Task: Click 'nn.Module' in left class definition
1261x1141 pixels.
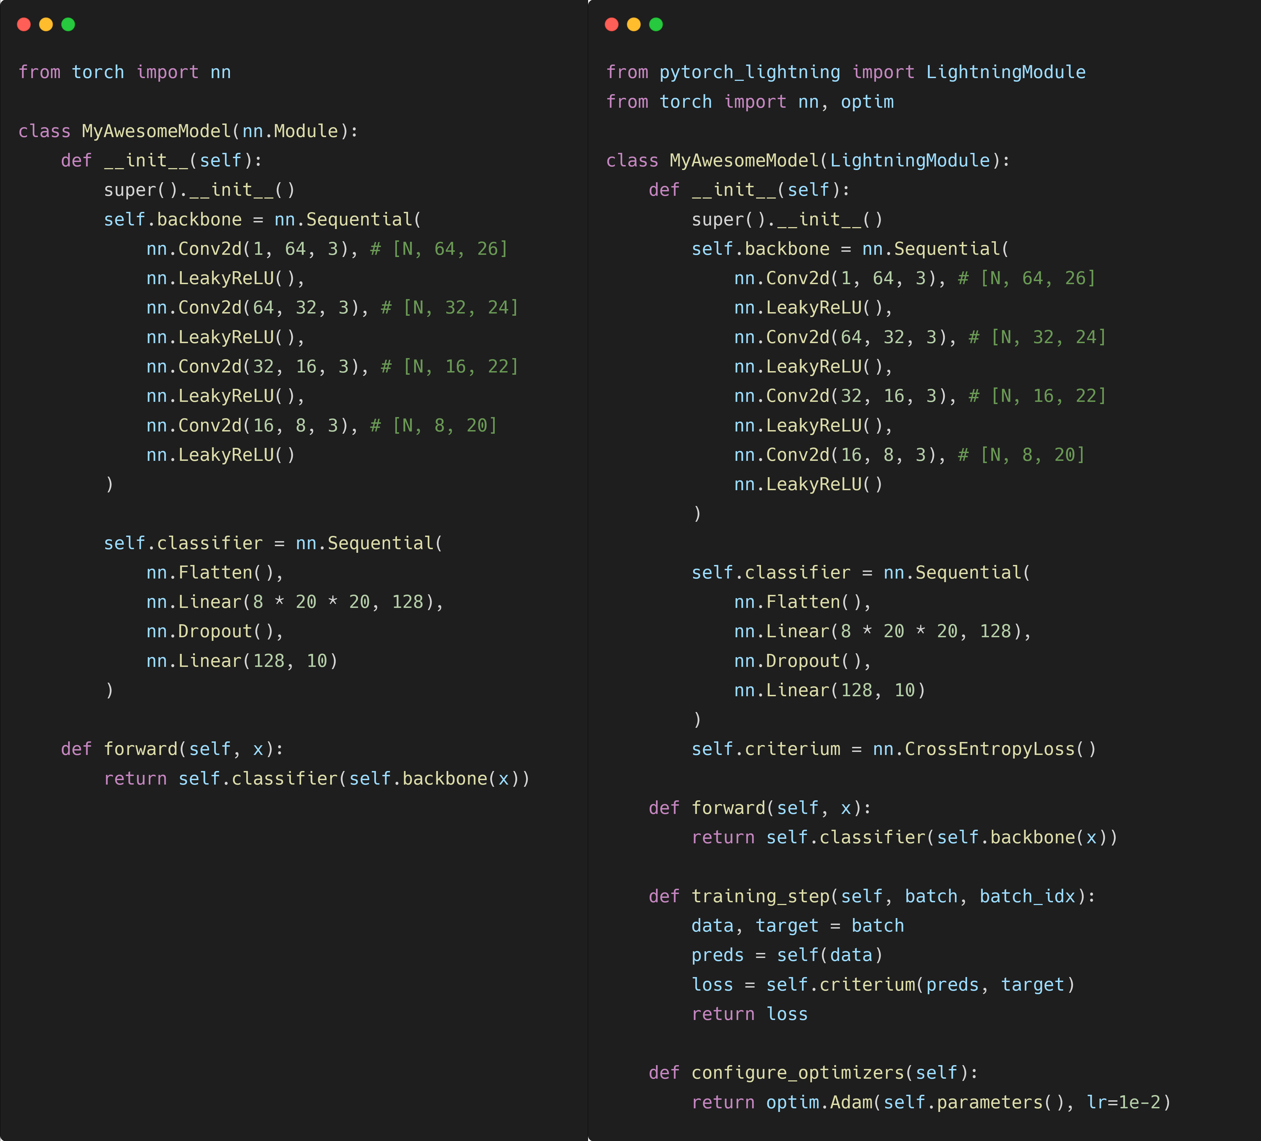Action: pyautogui.click(x=290, y=131)
